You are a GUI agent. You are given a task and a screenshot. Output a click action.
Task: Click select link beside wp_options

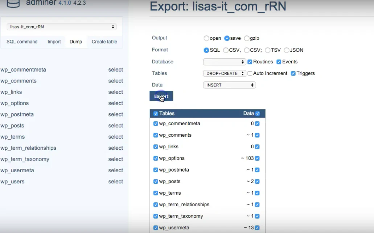coord(115,103)
